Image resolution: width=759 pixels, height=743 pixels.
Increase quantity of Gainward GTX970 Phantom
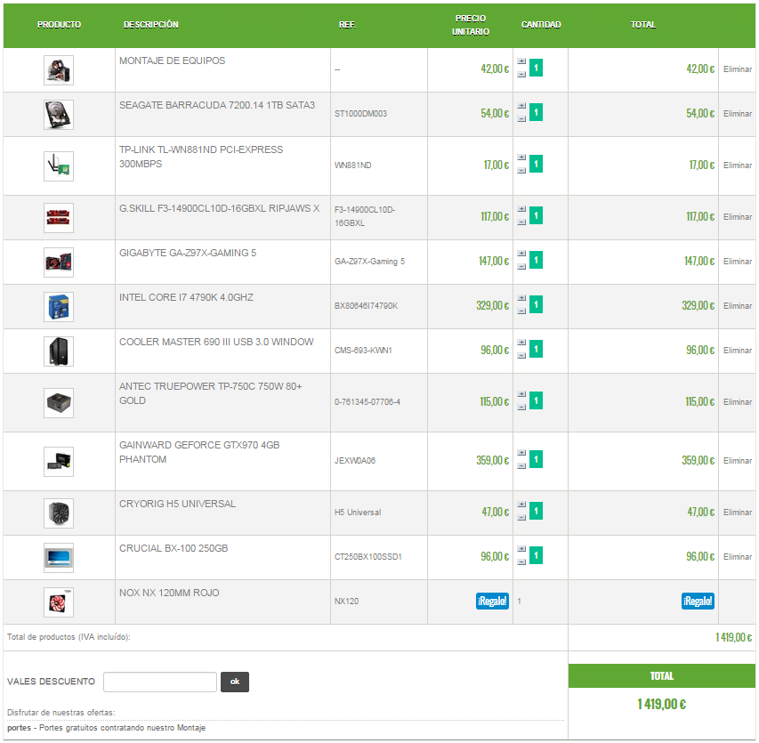click(x=521, y=453)
